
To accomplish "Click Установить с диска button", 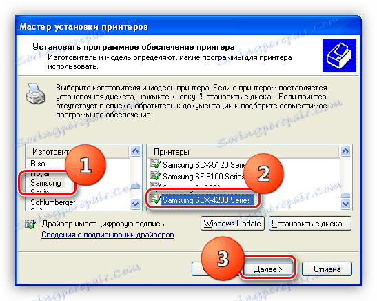I will (310, 224).
